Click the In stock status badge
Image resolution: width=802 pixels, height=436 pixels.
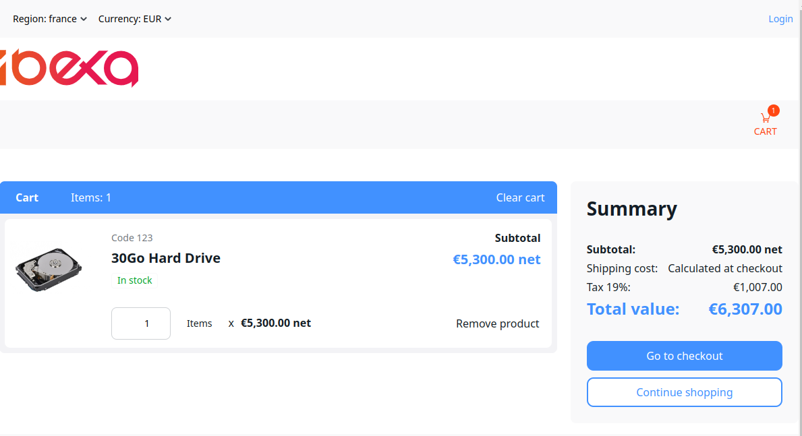[135, 280]
